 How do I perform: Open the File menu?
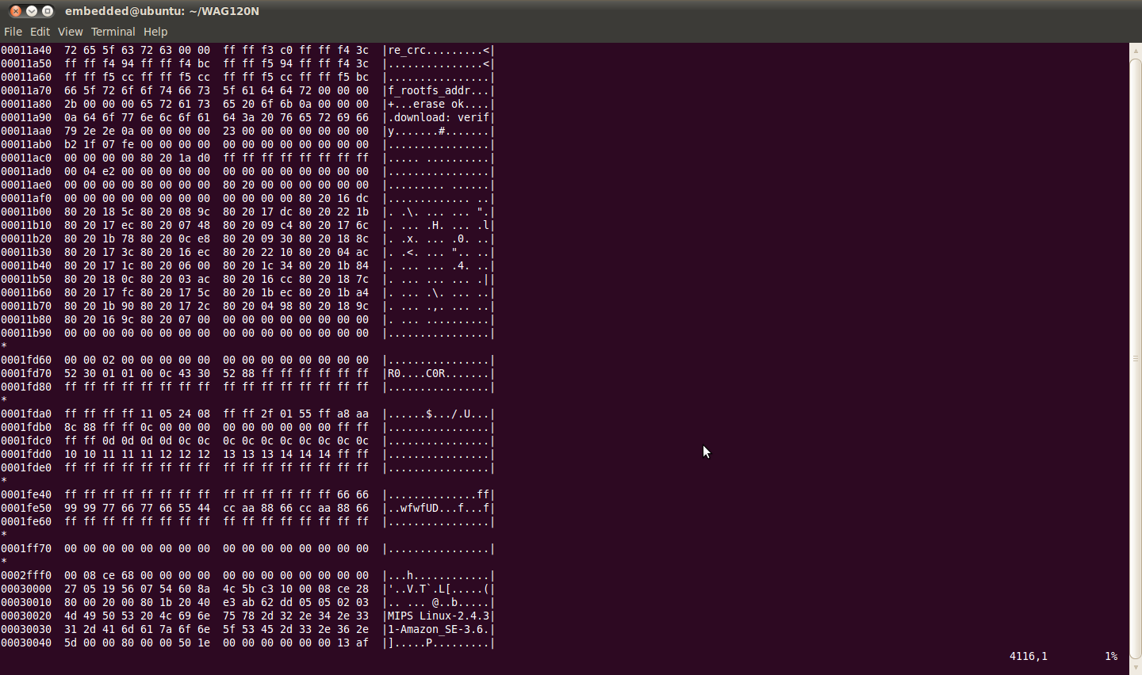[13, 32]
